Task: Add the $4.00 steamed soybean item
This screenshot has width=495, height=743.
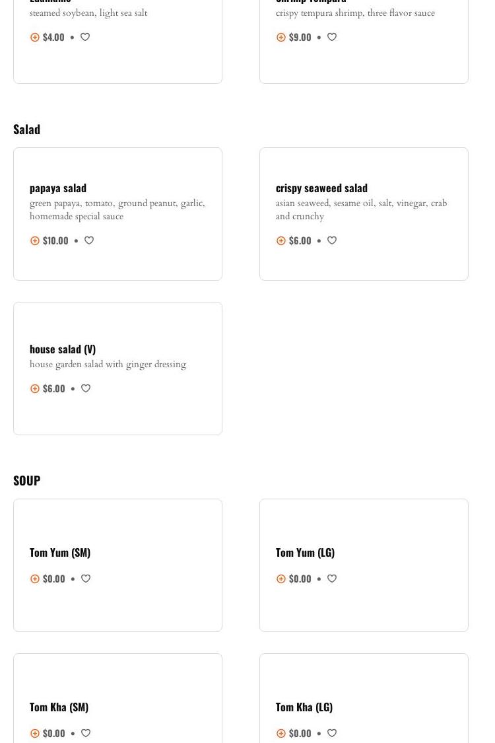Action: (35, 38)
